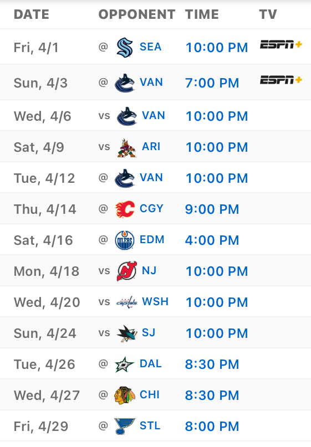Click the Washington Capitals logo
The height and width of the screenshot is (447, 311).
point(127,302)
